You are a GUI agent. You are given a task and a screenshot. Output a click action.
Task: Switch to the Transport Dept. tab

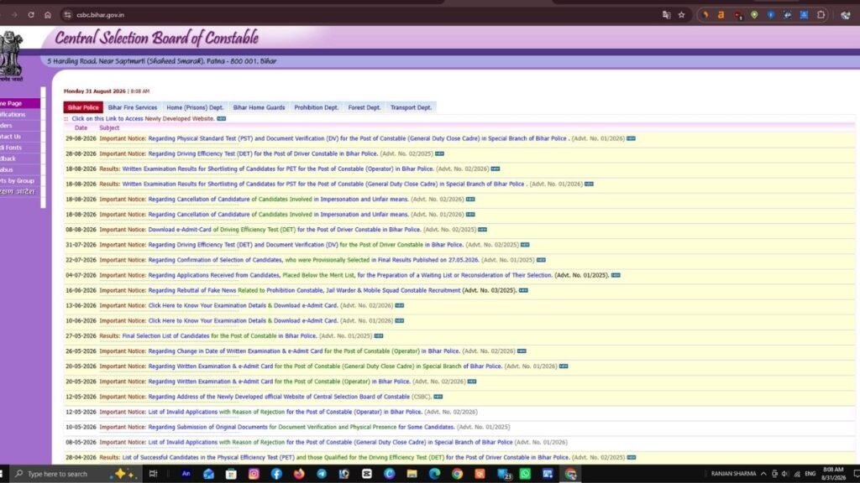coord(411,107)
